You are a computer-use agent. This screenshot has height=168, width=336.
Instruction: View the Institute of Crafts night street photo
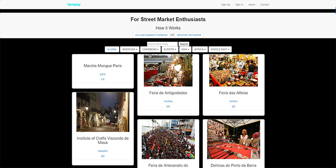coord(103,112)
